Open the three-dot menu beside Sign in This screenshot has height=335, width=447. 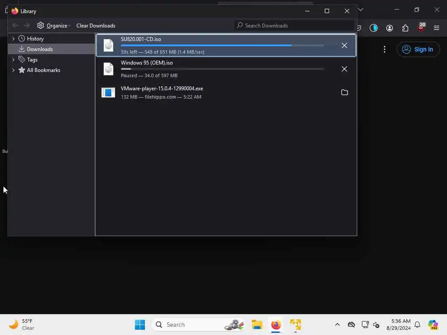[x=384, y=49]
